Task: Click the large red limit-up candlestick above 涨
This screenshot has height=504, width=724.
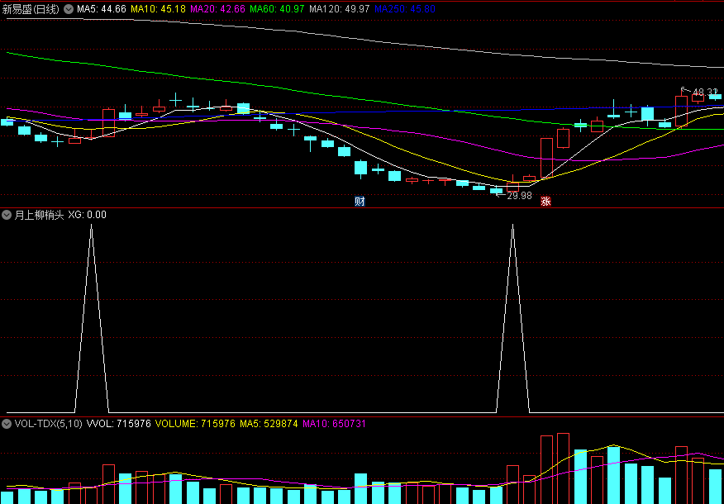Action: point(546,158)
